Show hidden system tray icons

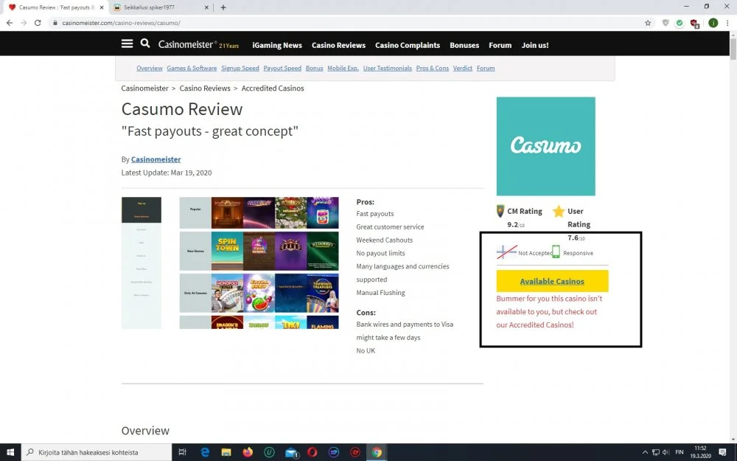click(x=646, y=452)
